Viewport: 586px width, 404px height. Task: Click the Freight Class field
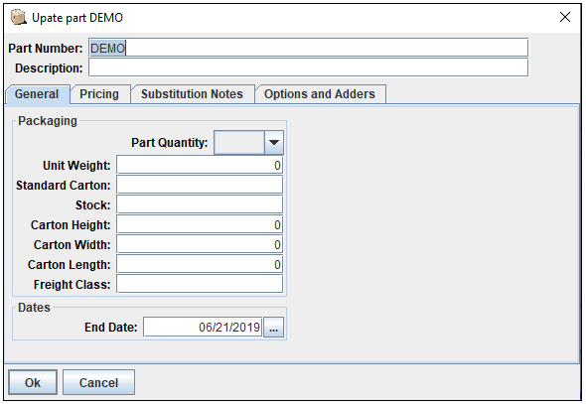pyautogui.click(x=200, y=284)
